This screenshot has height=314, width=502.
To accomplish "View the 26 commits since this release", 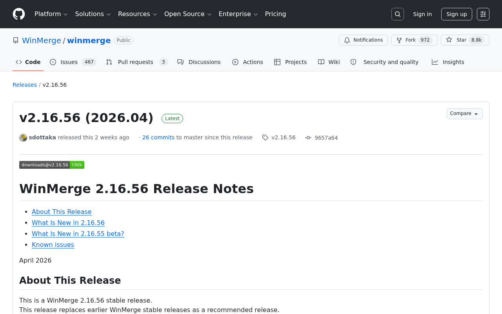I will [158, 137].
